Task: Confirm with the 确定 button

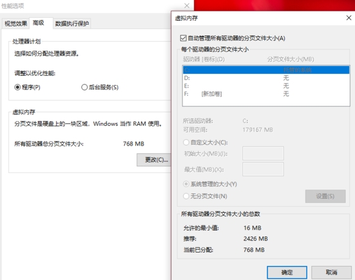Action: click(x=287, y=272)
